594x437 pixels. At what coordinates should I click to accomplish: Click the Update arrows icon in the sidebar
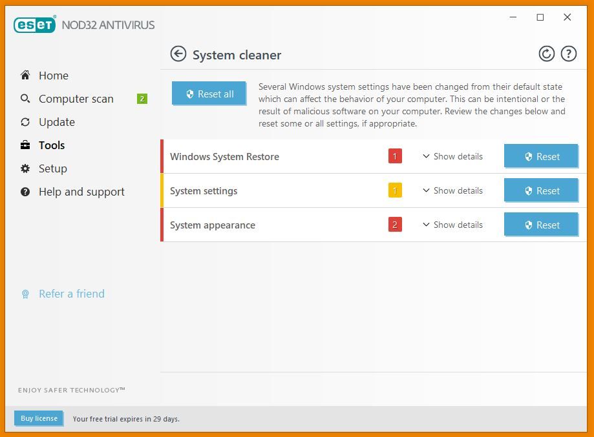click(25, 122)
